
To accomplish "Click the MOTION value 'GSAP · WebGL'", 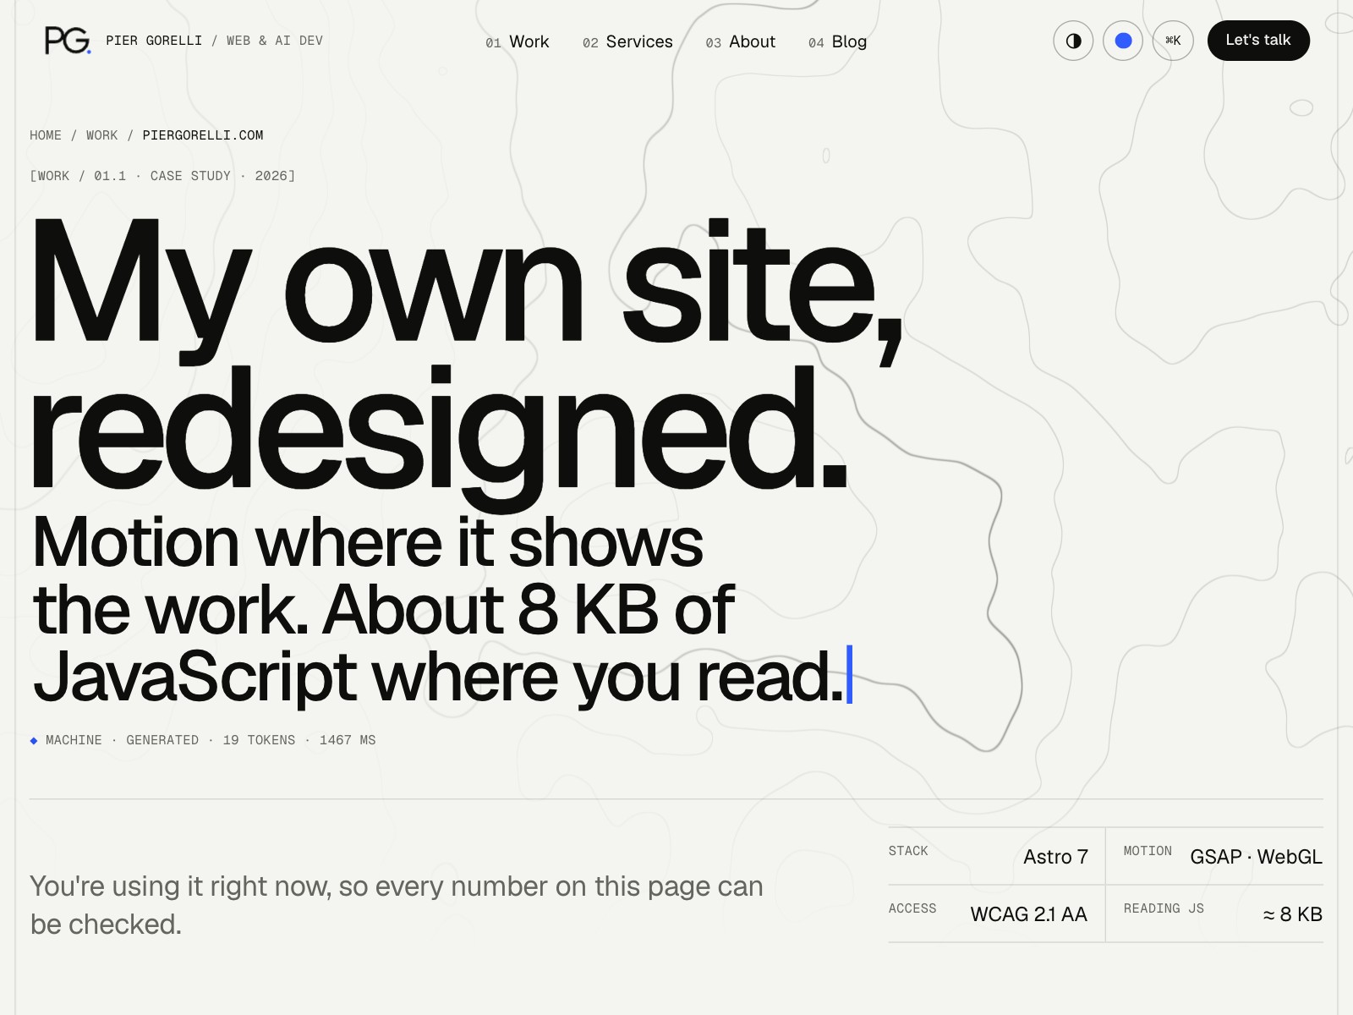I will coord(1256,857).
